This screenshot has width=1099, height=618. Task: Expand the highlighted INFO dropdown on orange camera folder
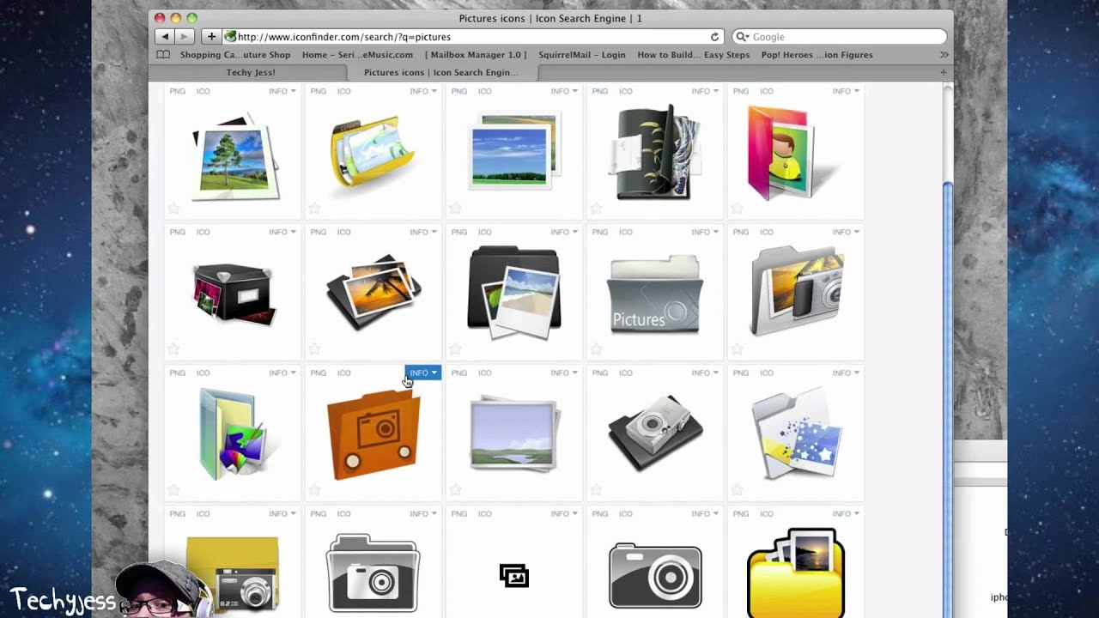pyautogui.click(x=423, y=373)
